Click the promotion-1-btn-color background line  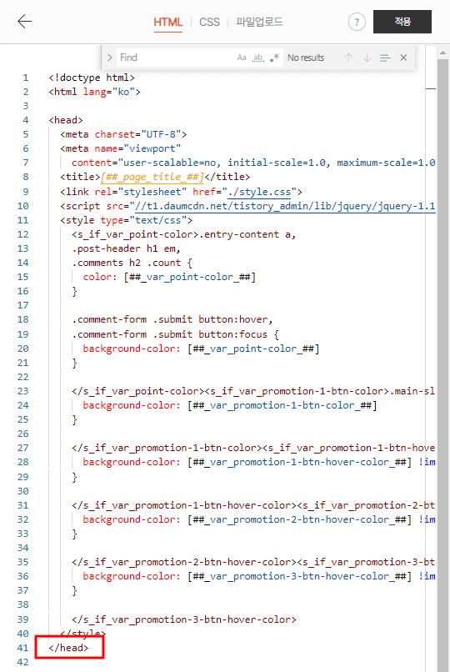pos(230,405)
